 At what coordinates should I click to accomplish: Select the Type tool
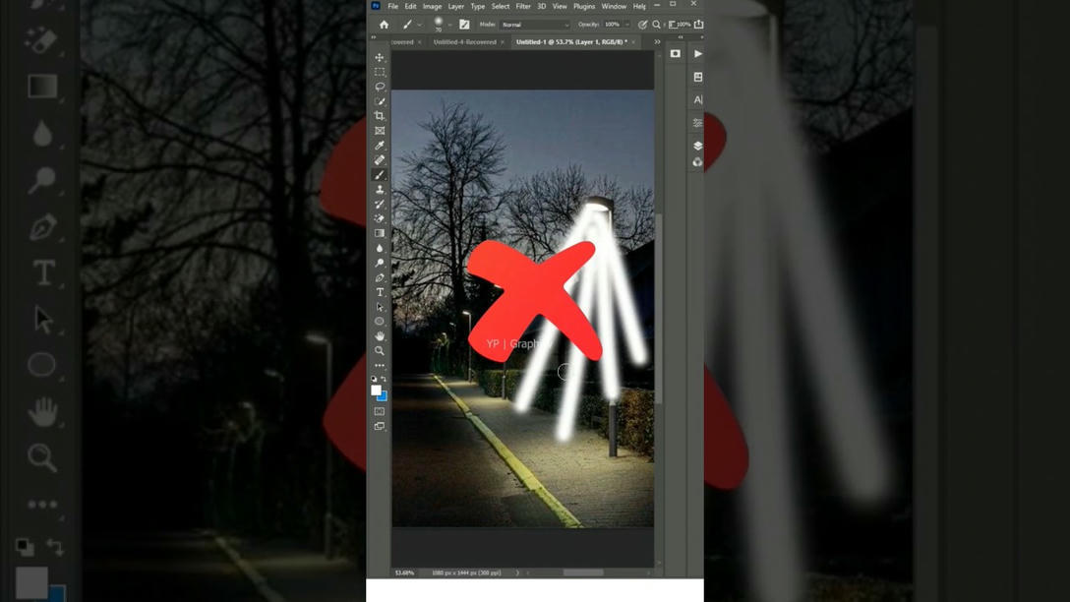(379, 291)
